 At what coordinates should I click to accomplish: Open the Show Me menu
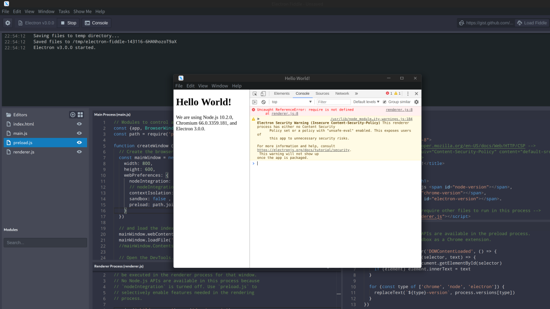click(x=82, y=12)
